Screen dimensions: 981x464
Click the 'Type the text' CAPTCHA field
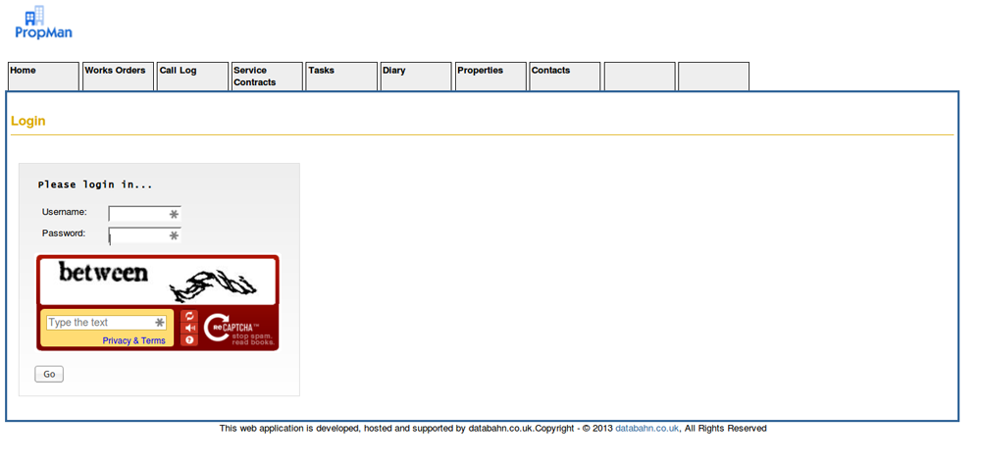(x=106, y=323)
